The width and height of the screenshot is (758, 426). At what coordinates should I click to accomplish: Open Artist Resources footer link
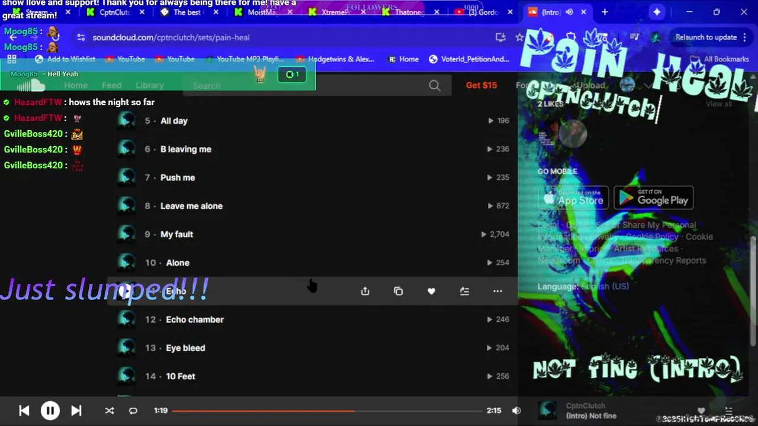[x=646, y=248]
